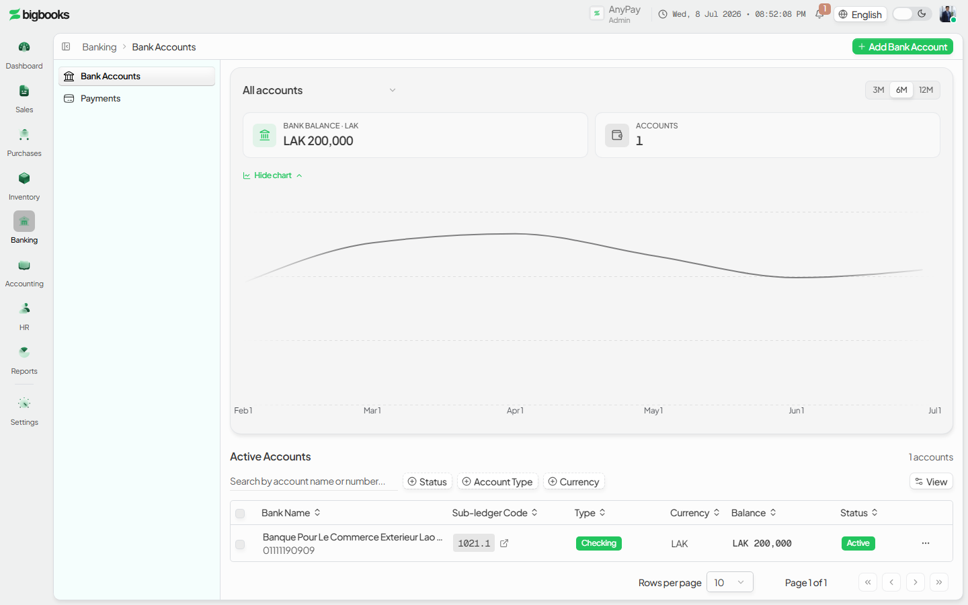This screenshot has width=968, height=605.
Task: Select the 3M chart range
Action: [x=878, y=90]
